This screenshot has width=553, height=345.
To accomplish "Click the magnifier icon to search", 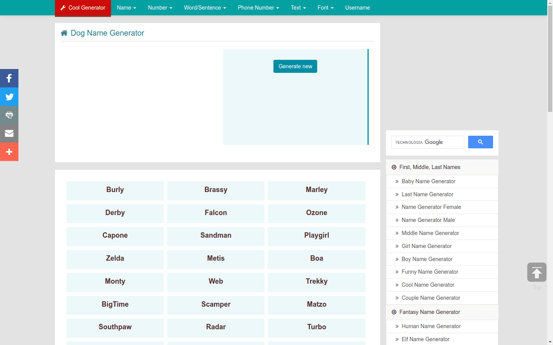I will click(480, 142).
